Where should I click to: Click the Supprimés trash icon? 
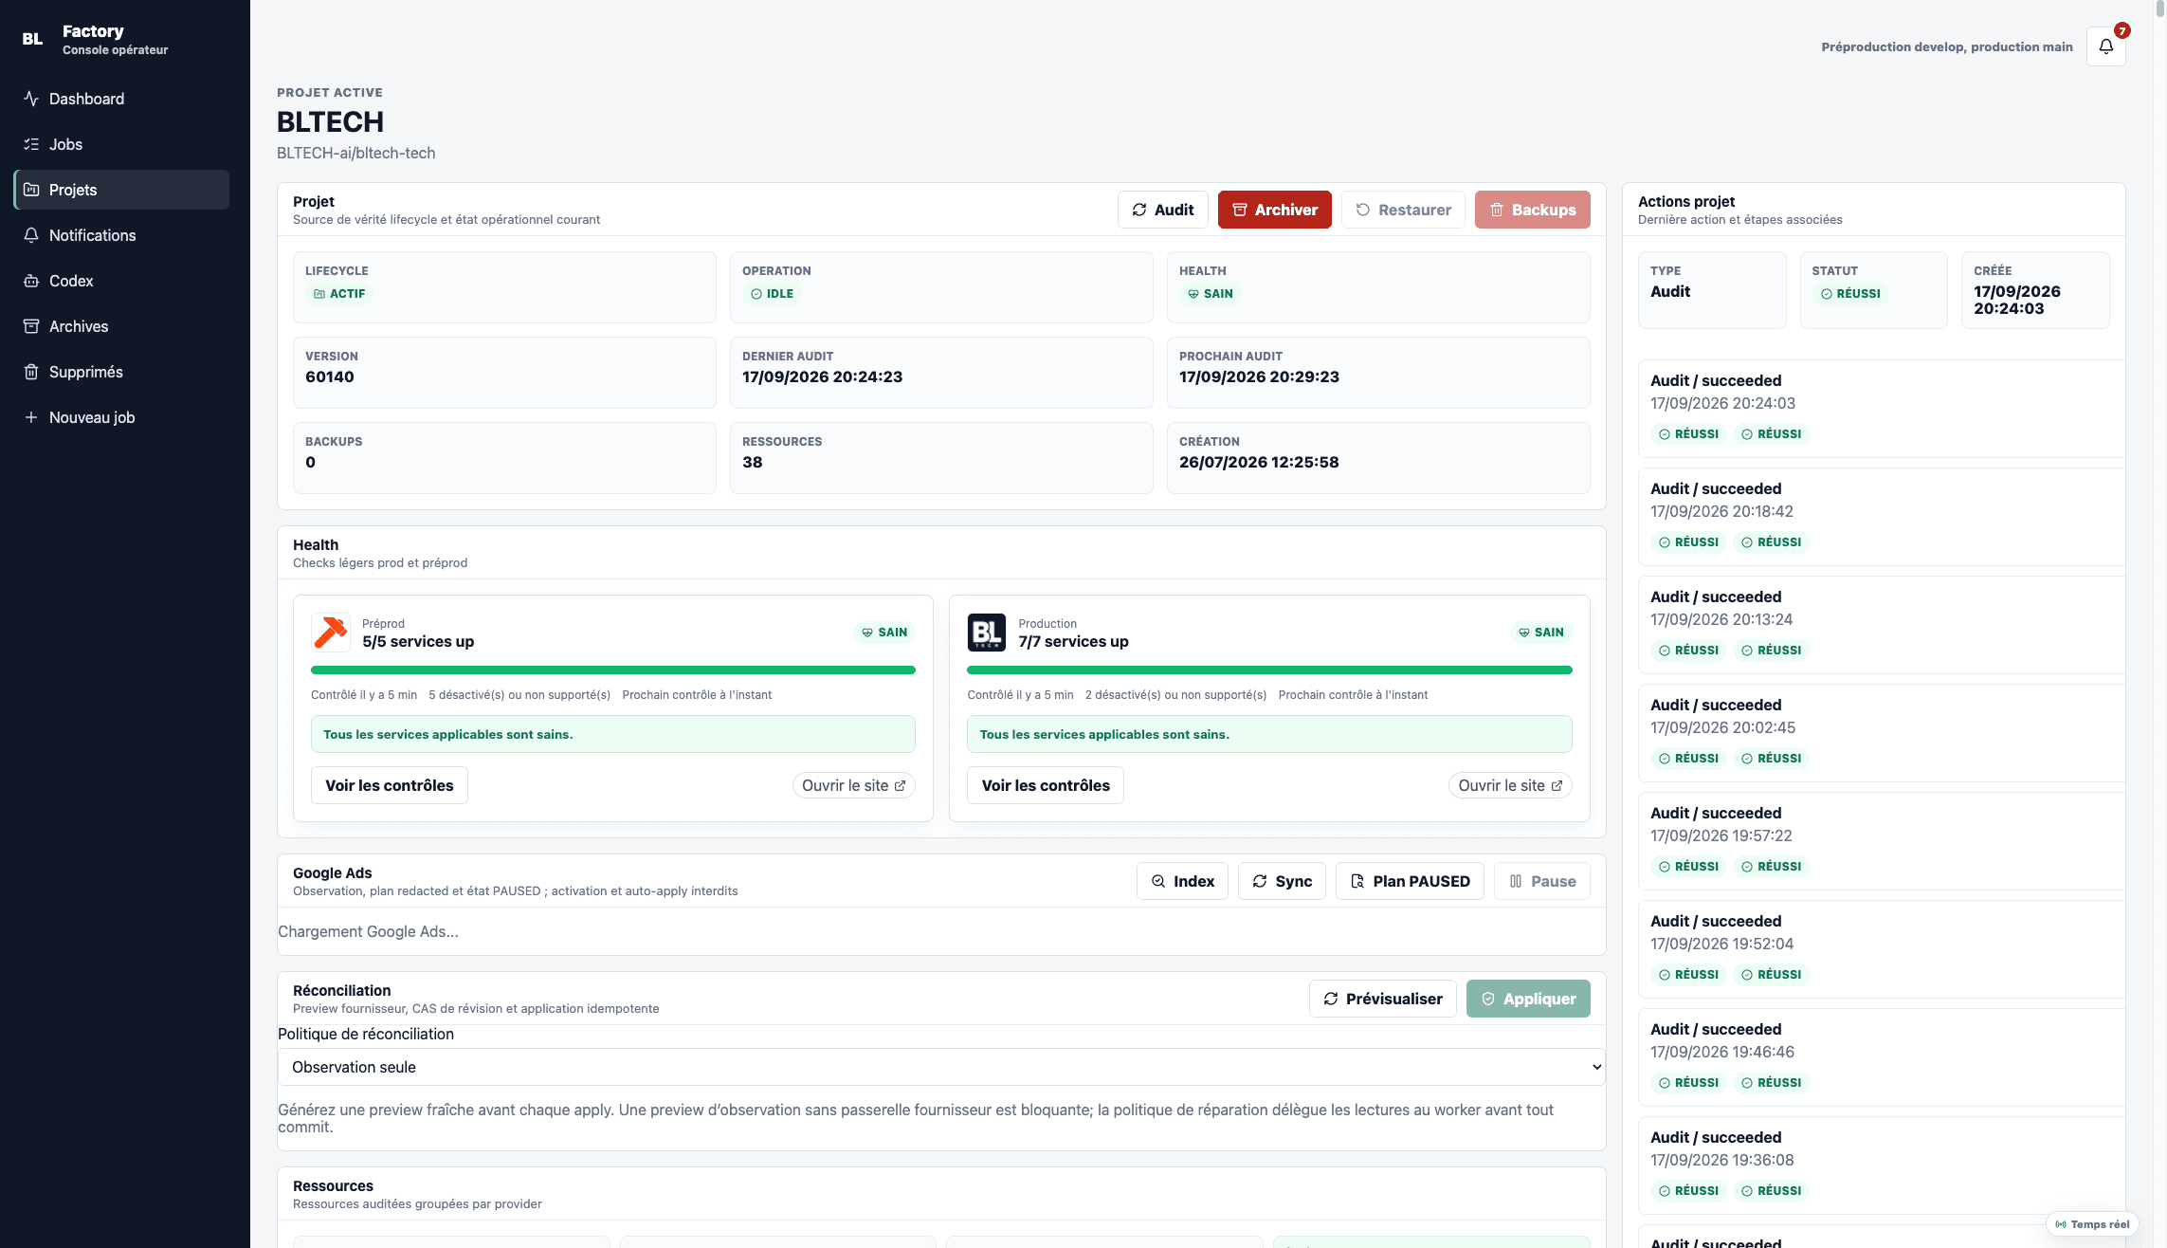click(x=31, y=372)
